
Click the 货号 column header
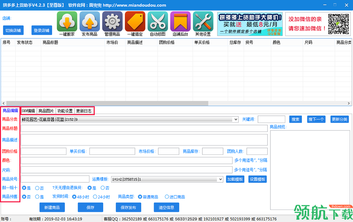point(257,42)
